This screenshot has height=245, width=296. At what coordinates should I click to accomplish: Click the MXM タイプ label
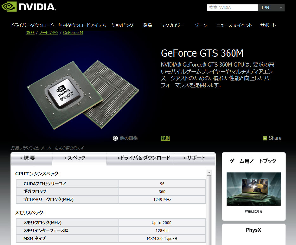tap(34, 239)
